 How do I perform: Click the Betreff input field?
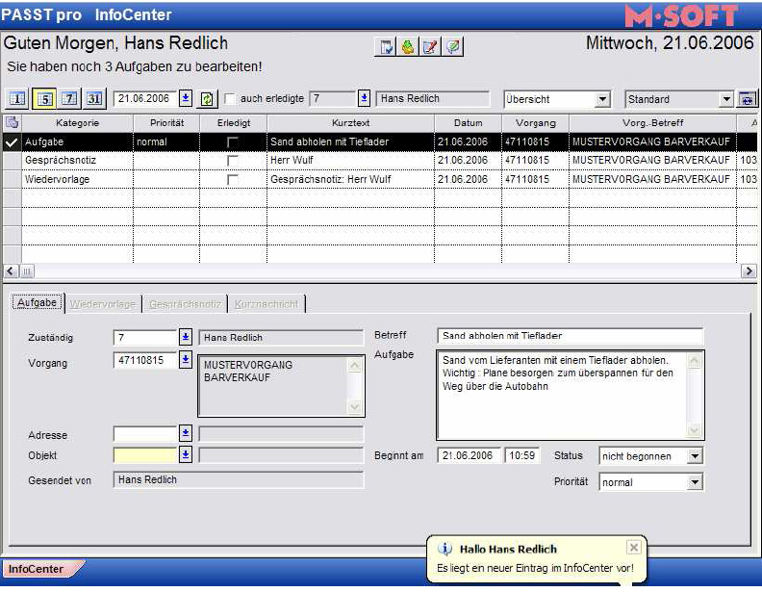point(570,336)
